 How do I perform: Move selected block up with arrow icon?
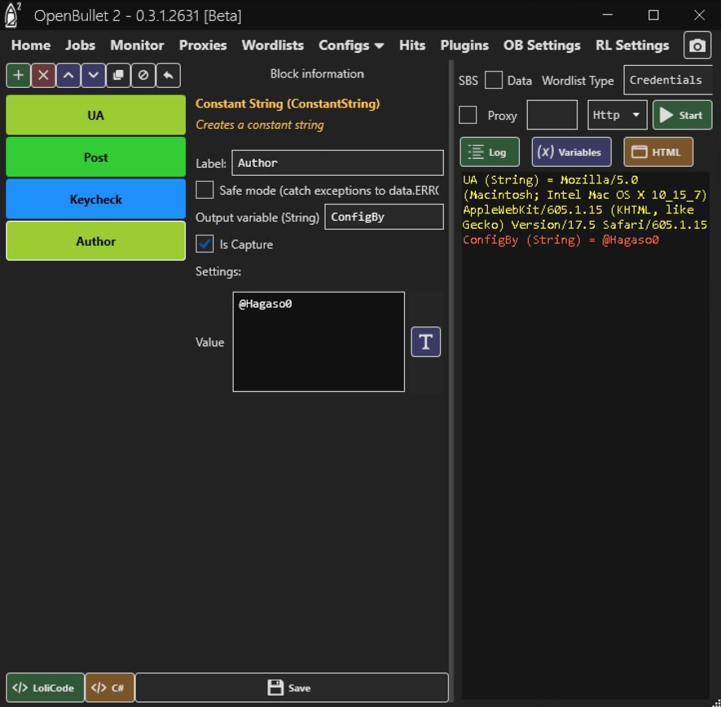[68, 75]
